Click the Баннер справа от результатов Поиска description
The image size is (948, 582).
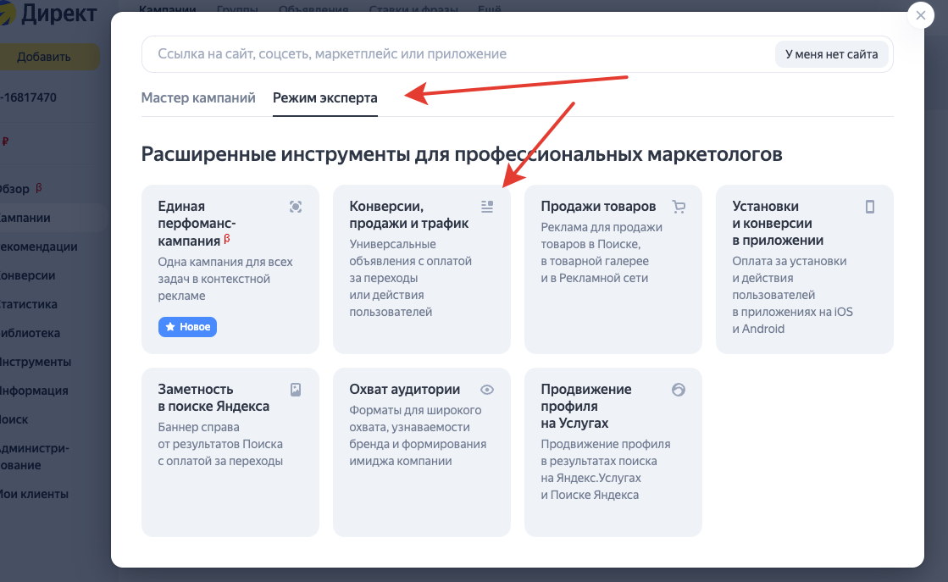(x=220, y=444)
